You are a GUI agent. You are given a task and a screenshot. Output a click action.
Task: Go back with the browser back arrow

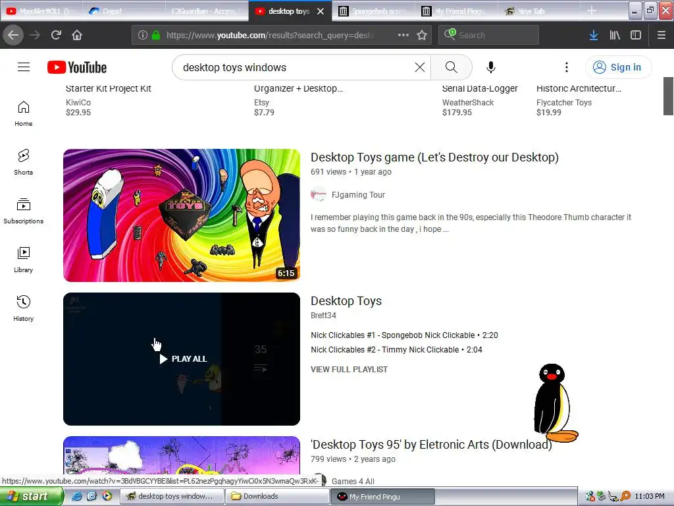coord(13,35)
